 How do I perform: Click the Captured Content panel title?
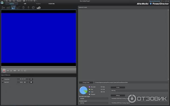tap(83, 7)
